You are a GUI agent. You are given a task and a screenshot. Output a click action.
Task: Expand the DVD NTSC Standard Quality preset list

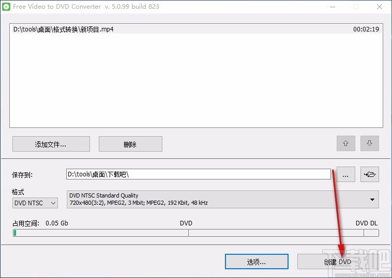[222, 199]
